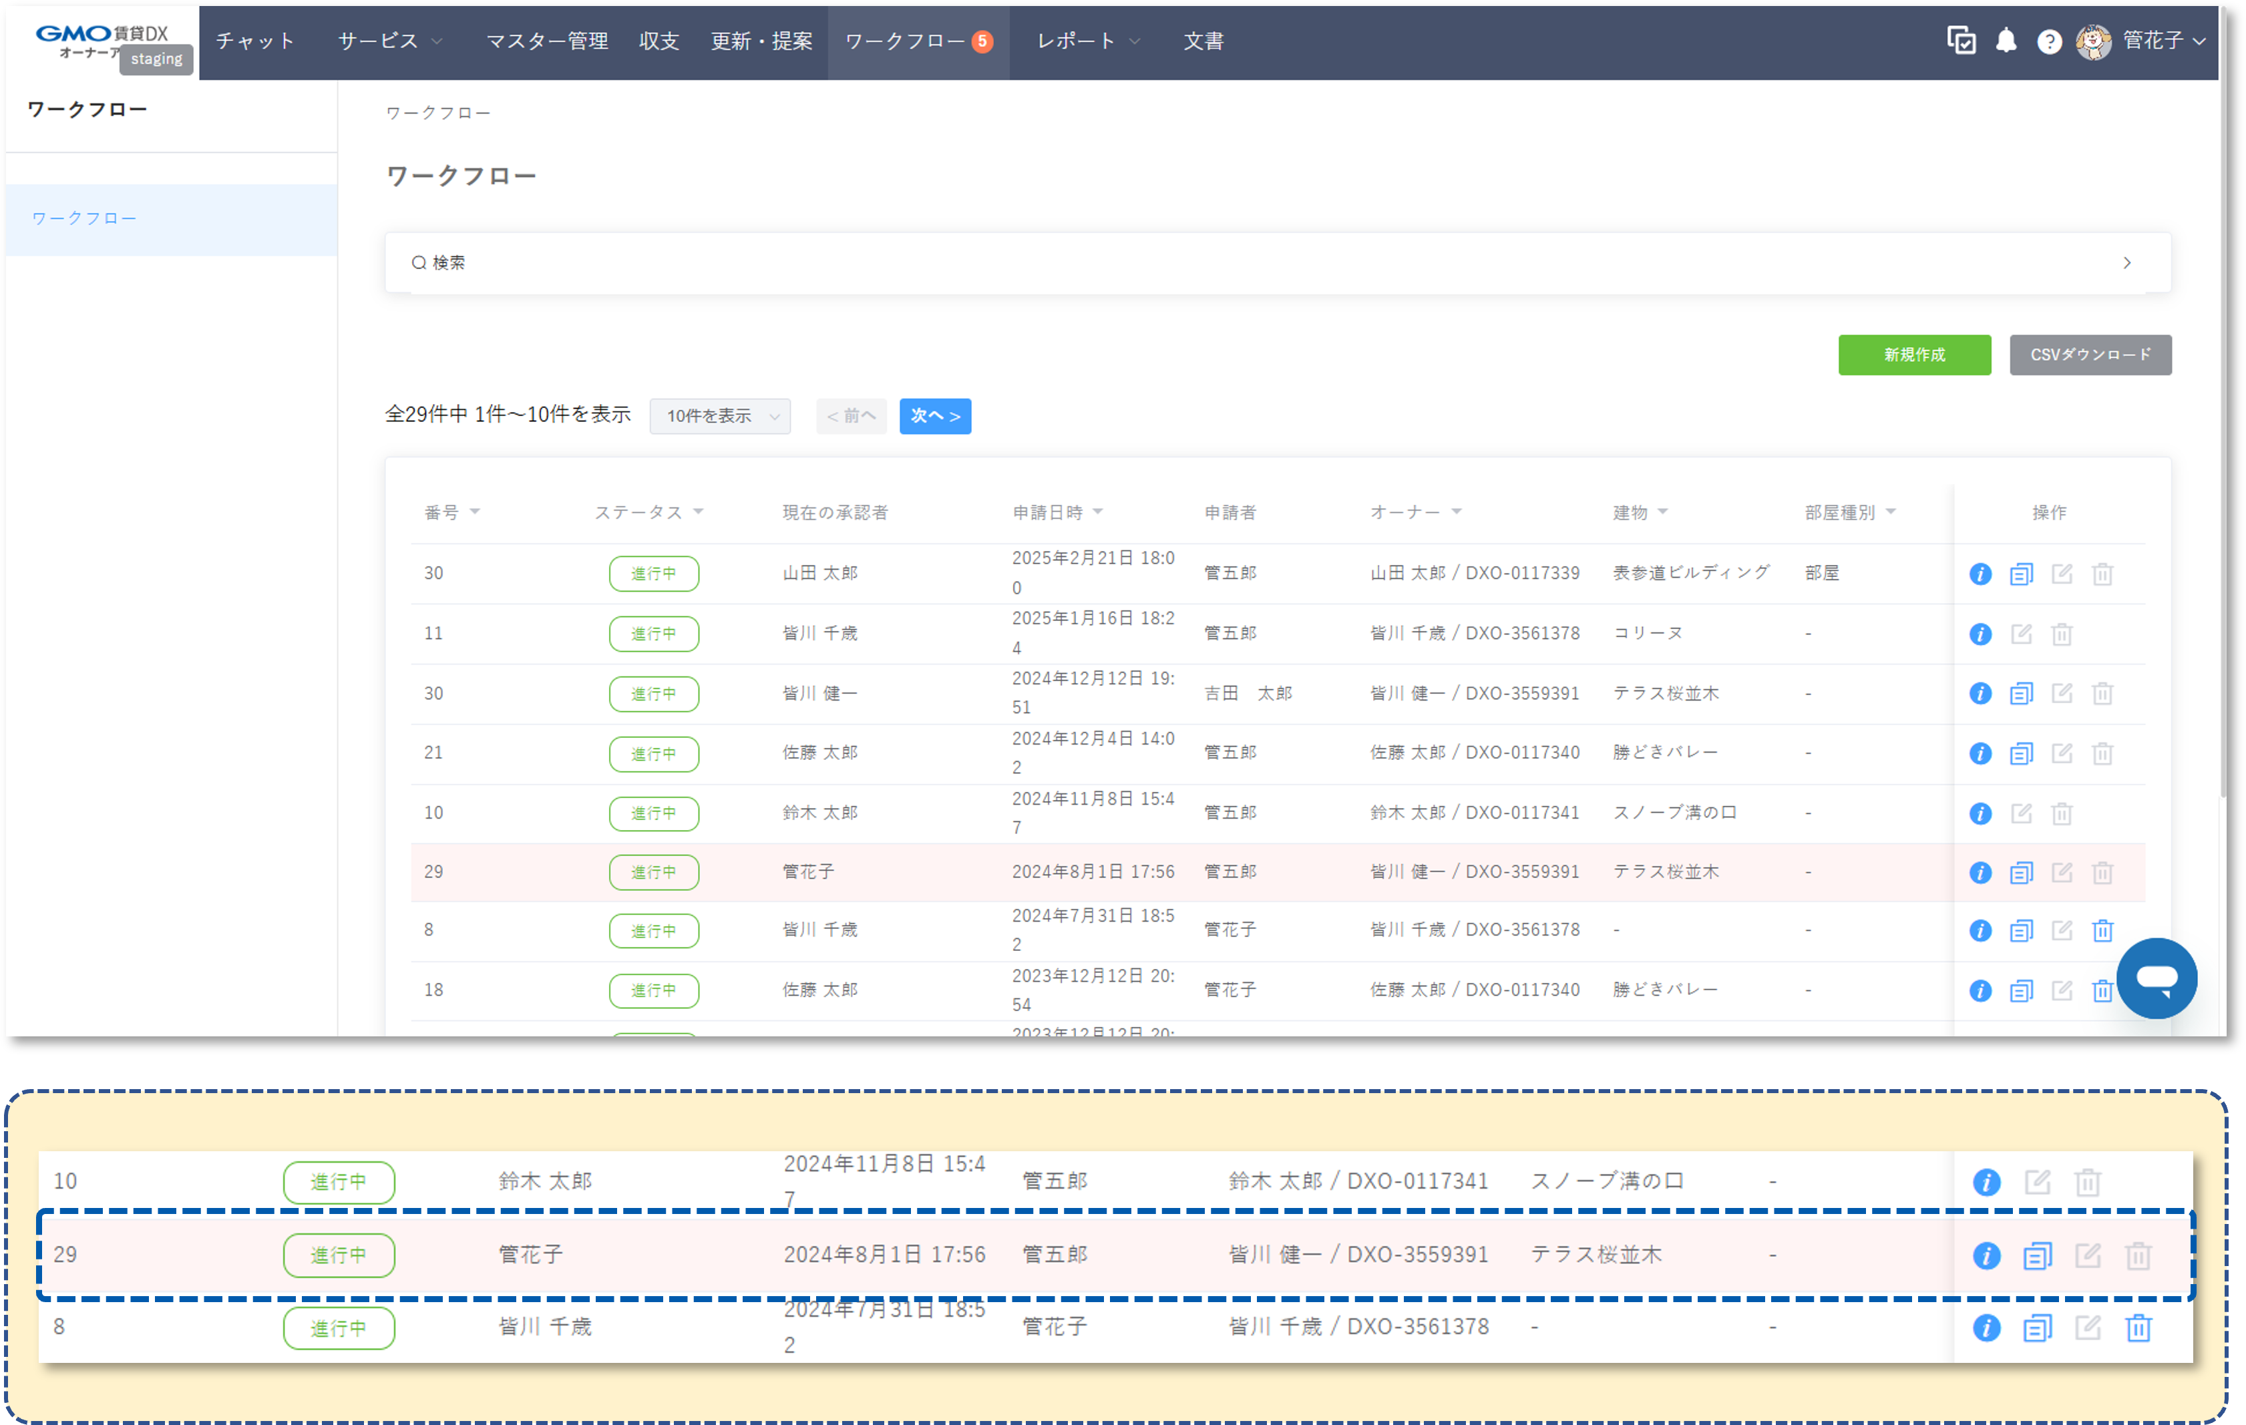Image resolution: width=2246 pixels, height=1425 pixels.
Task: Click edit icon for コリーヌ row
Action: click(2020, 634)
